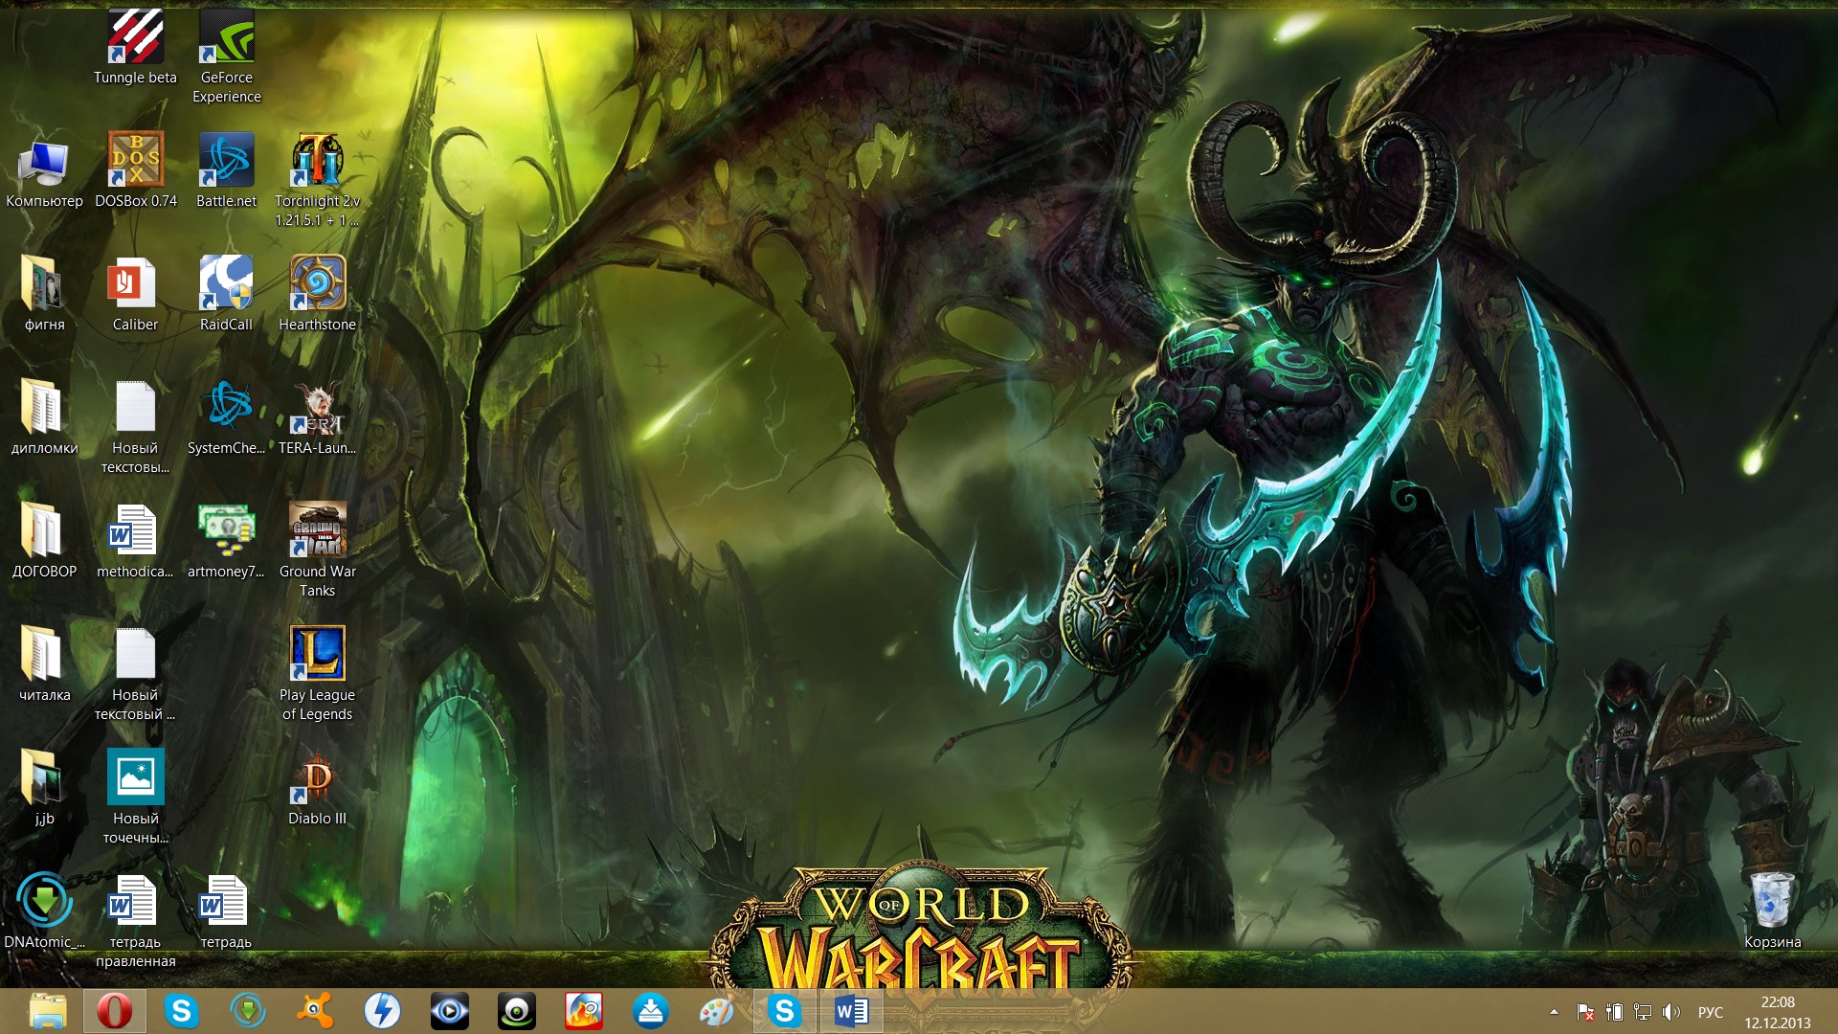Select the Компьютер desktop icon
The image size is (1838, 1034).
tap(44, 170)
